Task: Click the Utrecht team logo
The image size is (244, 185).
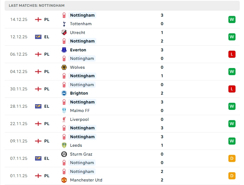Action: [64, 33]
